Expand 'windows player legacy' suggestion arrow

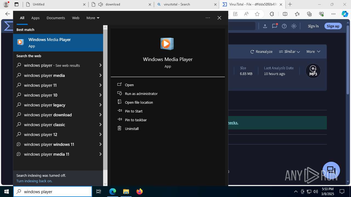point(100,105)
